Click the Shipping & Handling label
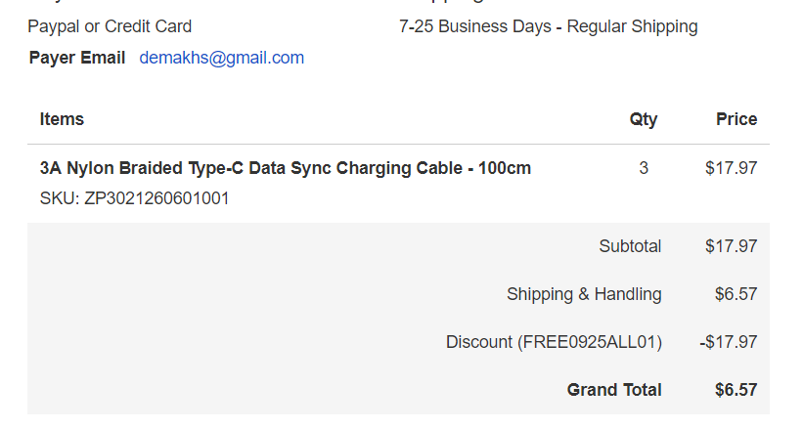The image size is (803, 429). click(584, 294)
